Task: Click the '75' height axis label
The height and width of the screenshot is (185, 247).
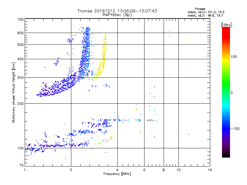Action: 22,165
